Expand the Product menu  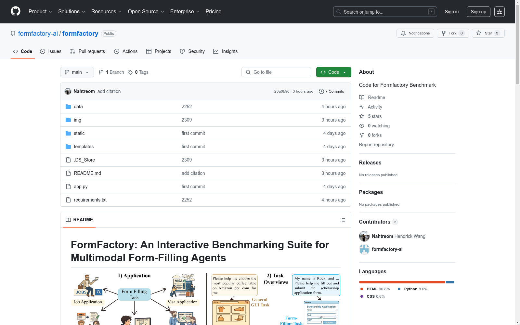[x=40, y=12]
